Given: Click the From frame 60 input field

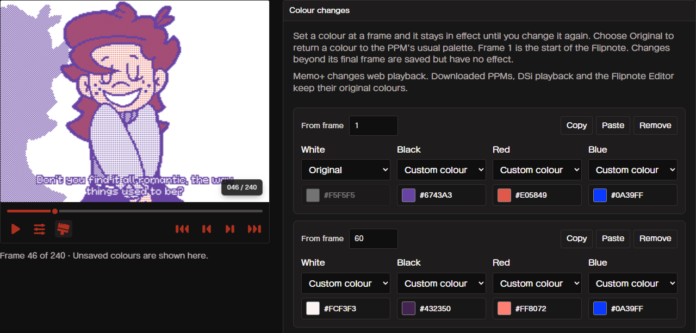Looking at the screenshot, I should 374,238.
